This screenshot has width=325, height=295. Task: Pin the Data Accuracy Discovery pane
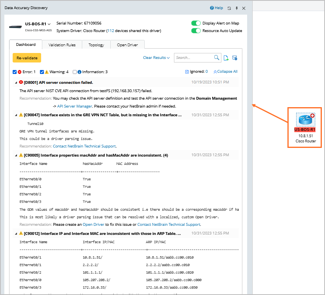[237, 8]
